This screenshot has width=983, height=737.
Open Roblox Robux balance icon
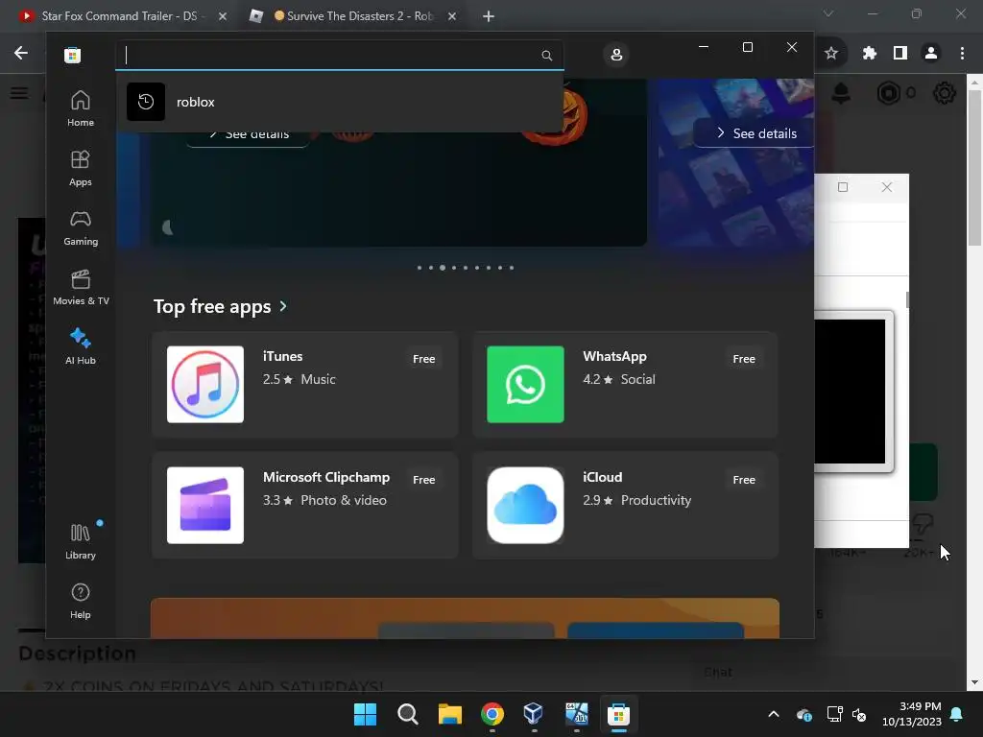(888, 93)
